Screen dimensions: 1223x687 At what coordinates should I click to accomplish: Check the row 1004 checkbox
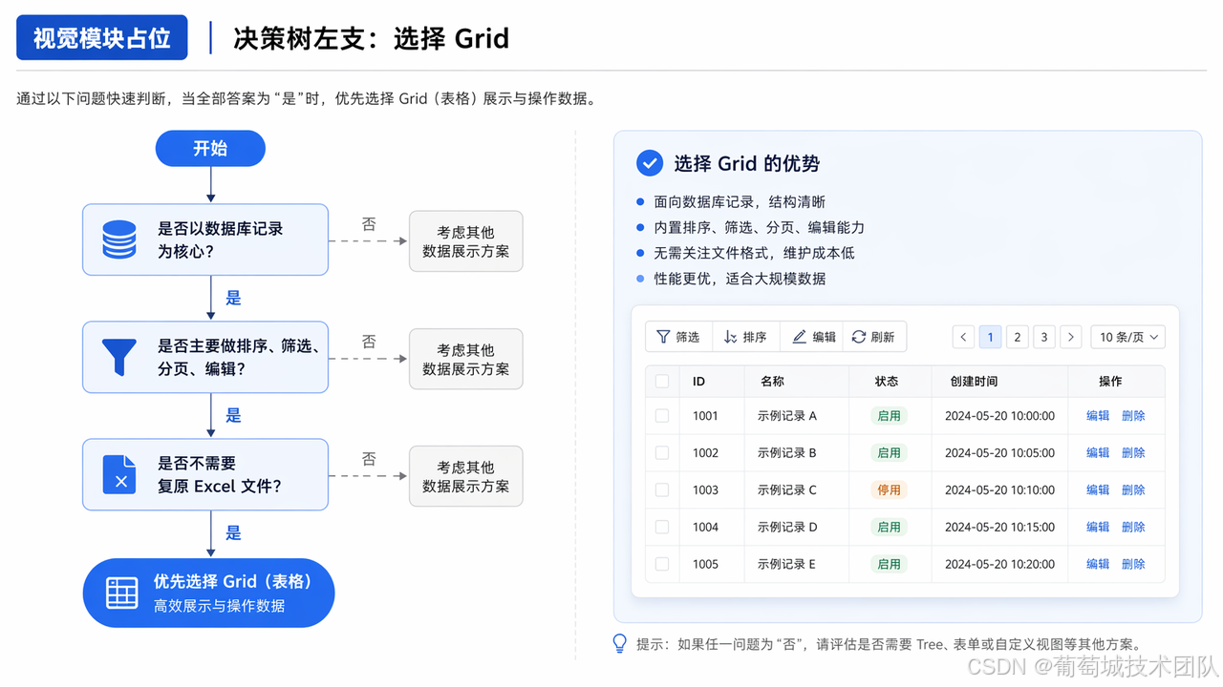click(662, 527)
